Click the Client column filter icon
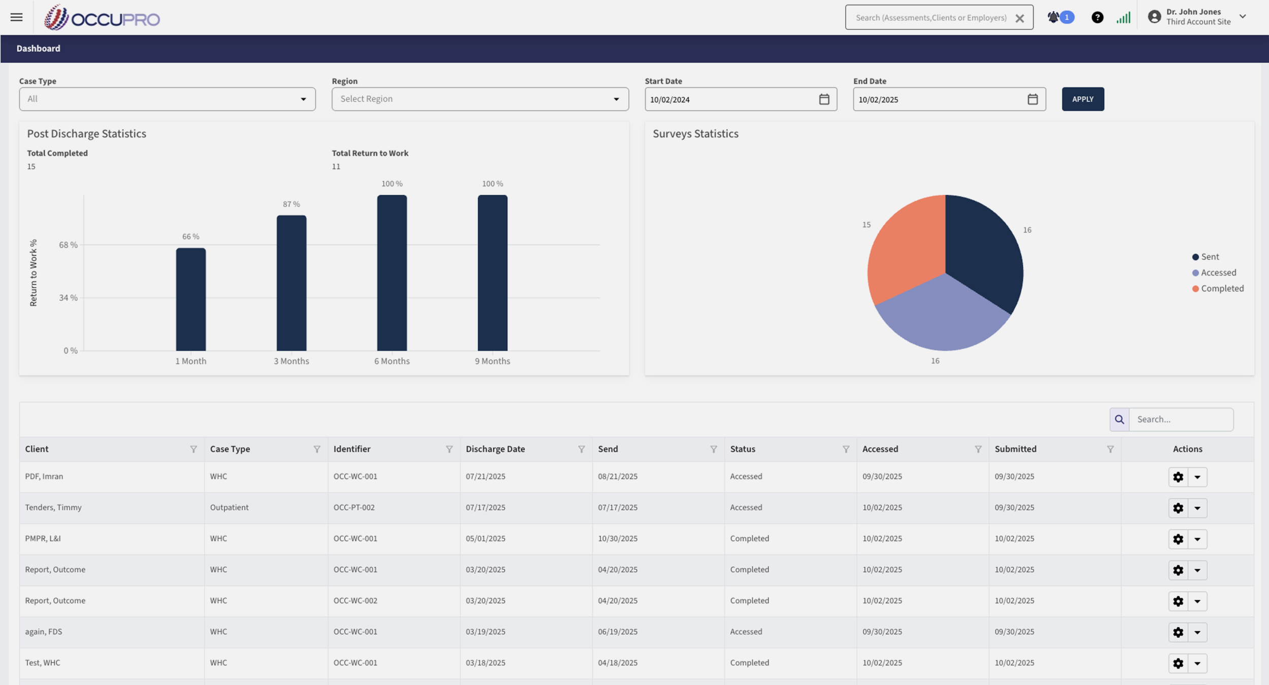This screenshot has height=685, width=1269. tap(193, 449)
